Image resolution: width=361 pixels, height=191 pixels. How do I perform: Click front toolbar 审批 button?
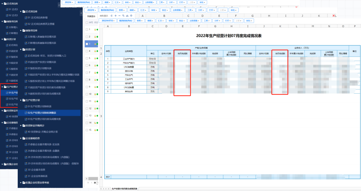[x=249, y=20]
